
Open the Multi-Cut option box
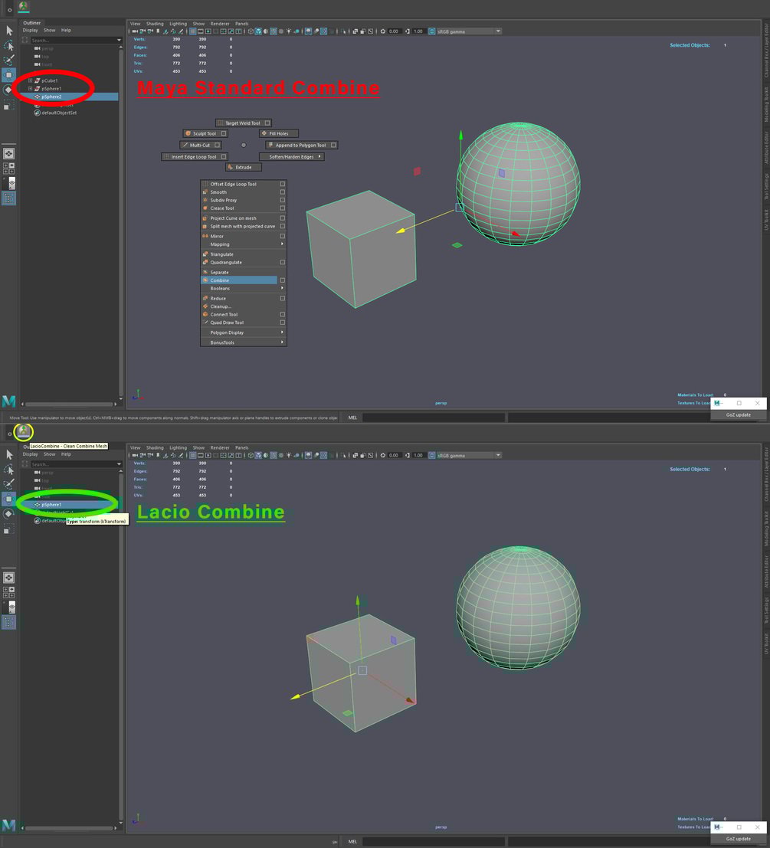click(x=217, y=145)
